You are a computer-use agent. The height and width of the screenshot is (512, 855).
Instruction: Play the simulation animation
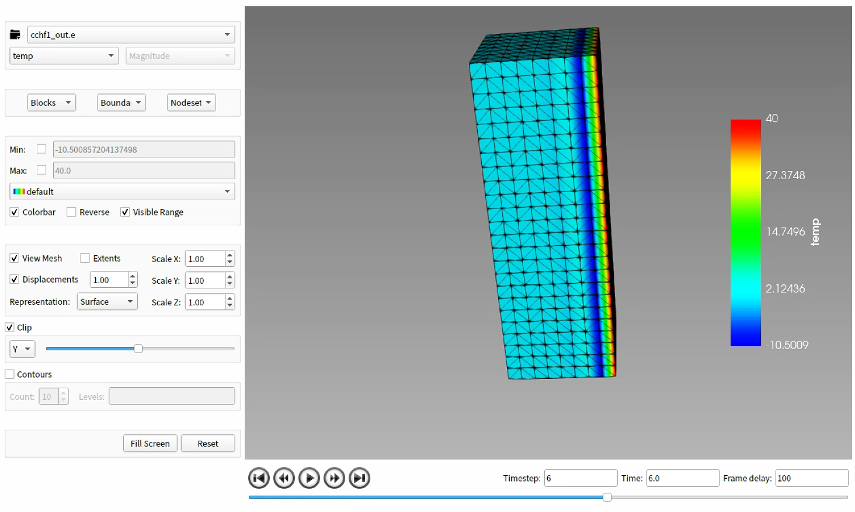pyautogui.click(x=309, y=478)
